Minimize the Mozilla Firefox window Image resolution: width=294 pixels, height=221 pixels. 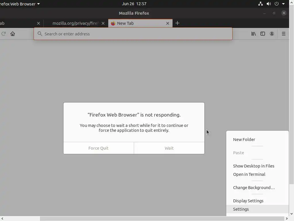[264, 13]
